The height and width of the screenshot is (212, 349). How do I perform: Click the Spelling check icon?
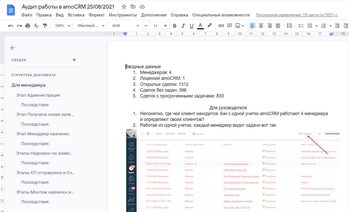point(36,26)
